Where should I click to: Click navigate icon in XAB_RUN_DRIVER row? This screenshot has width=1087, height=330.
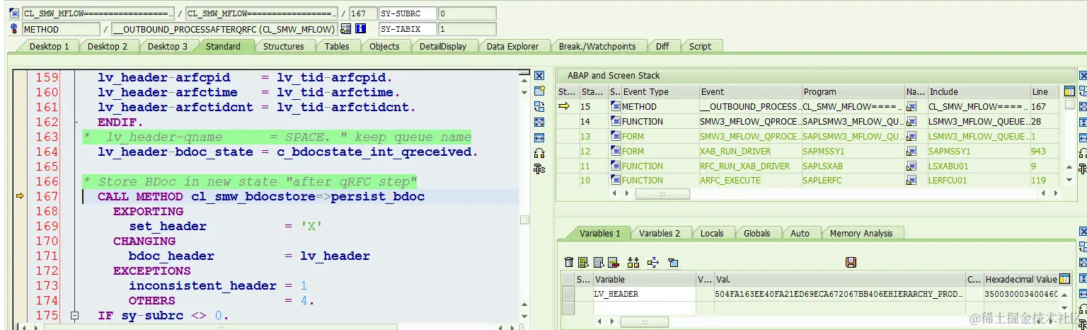911,152
